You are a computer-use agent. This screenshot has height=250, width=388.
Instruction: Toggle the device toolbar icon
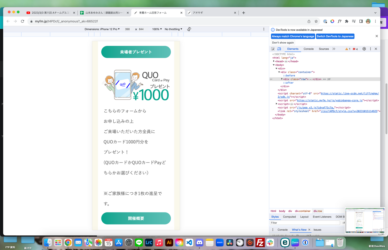pos(279,49)
